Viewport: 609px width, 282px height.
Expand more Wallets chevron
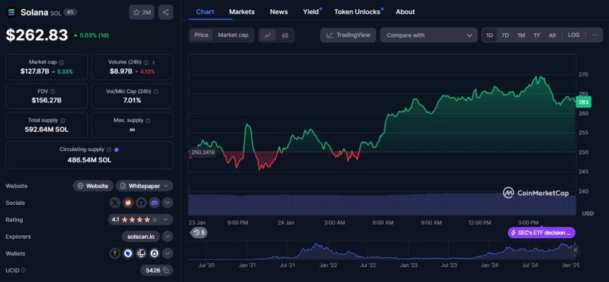tap(167, 253)
